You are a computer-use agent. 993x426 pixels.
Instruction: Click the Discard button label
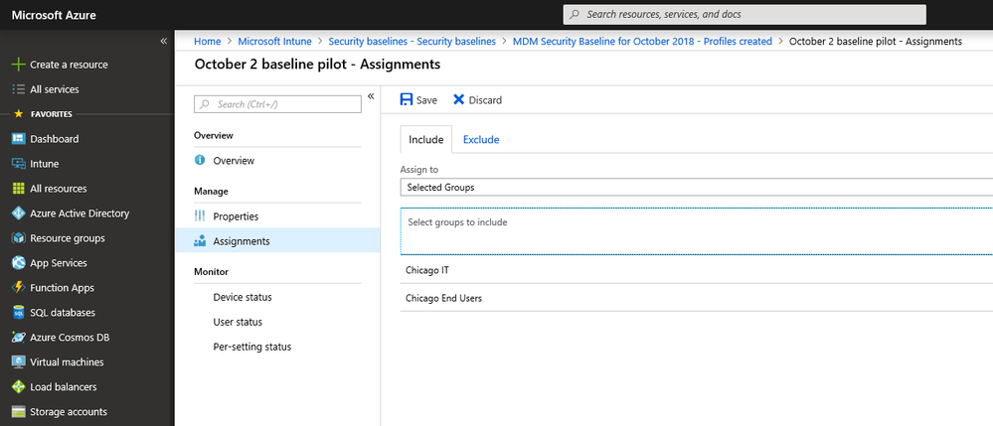tap(486, 100)
